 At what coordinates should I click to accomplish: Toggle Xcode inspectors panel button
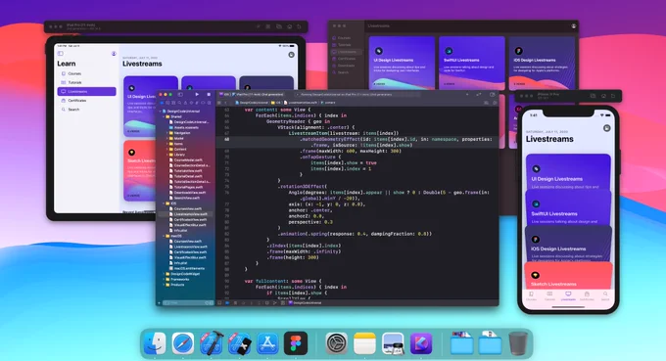[x=493, y=94]
